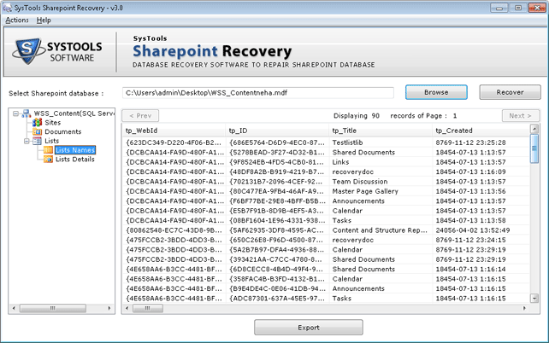549x343 pixels.
Task: Collapse the Lists tree branch
Action: pyautogui.click(x=27, y=141)
